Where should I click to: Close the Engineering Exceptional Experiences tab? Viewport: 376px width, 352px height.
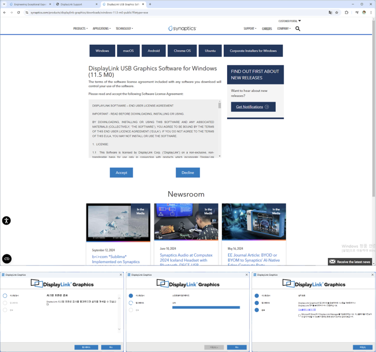tap(50, 4)
